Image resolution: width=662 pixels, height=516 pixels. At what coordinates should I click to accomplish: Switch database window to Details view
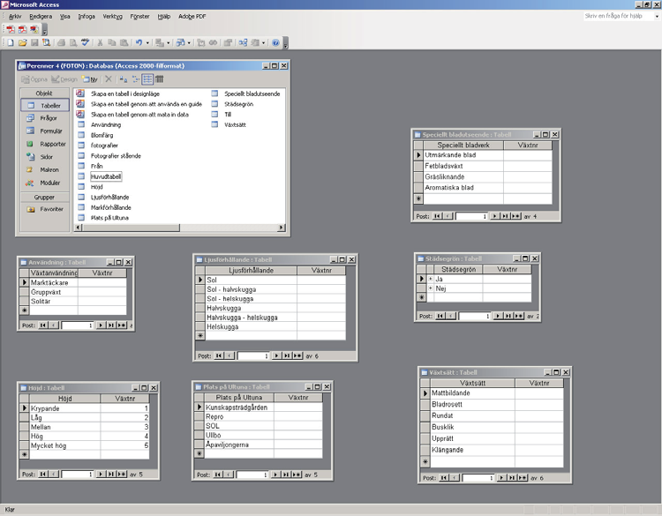[159, 79]
